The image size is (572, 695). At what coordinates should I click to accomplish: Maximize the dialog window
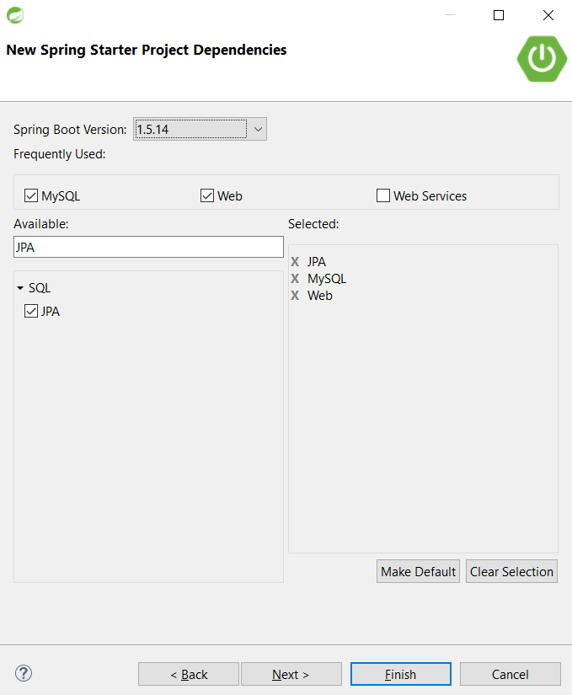tap(499, 15)
